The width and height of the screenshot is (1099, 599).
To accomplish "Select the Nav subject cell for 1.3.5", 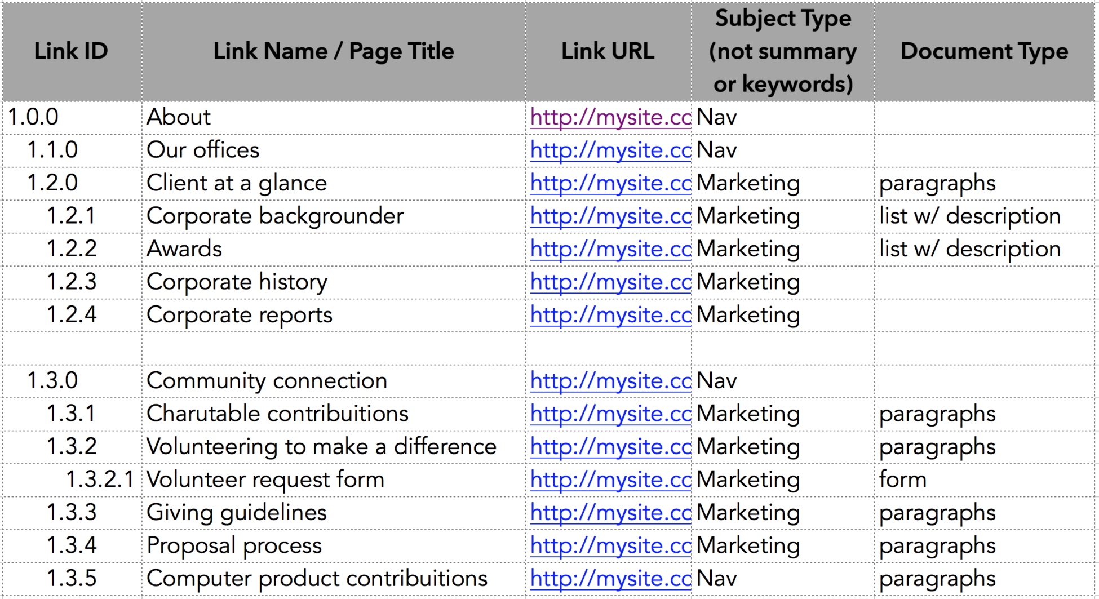I will click(x=717, y=579).
